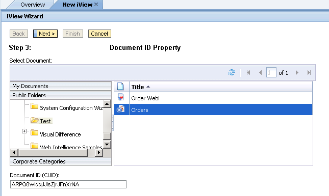Viewport: 329px width, 196px height.
Task: Click the document type column header icon
Action: (120, 86)
